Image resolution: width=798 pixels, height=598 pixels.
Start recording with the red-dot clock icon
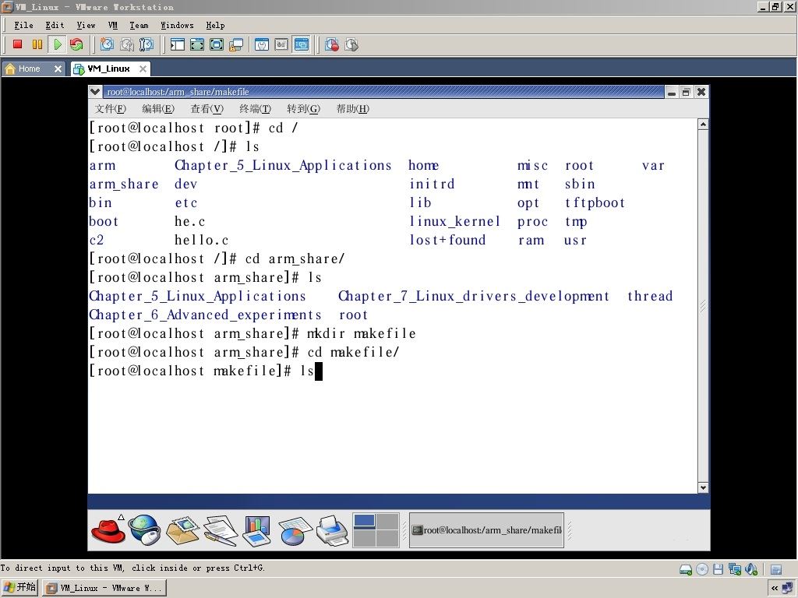pyautogui.click(x=332, y=44)
